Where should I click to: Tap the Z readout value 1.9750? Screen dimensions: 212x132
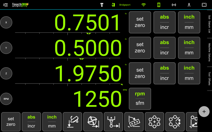pyautogui.click(x=89, y=74)
